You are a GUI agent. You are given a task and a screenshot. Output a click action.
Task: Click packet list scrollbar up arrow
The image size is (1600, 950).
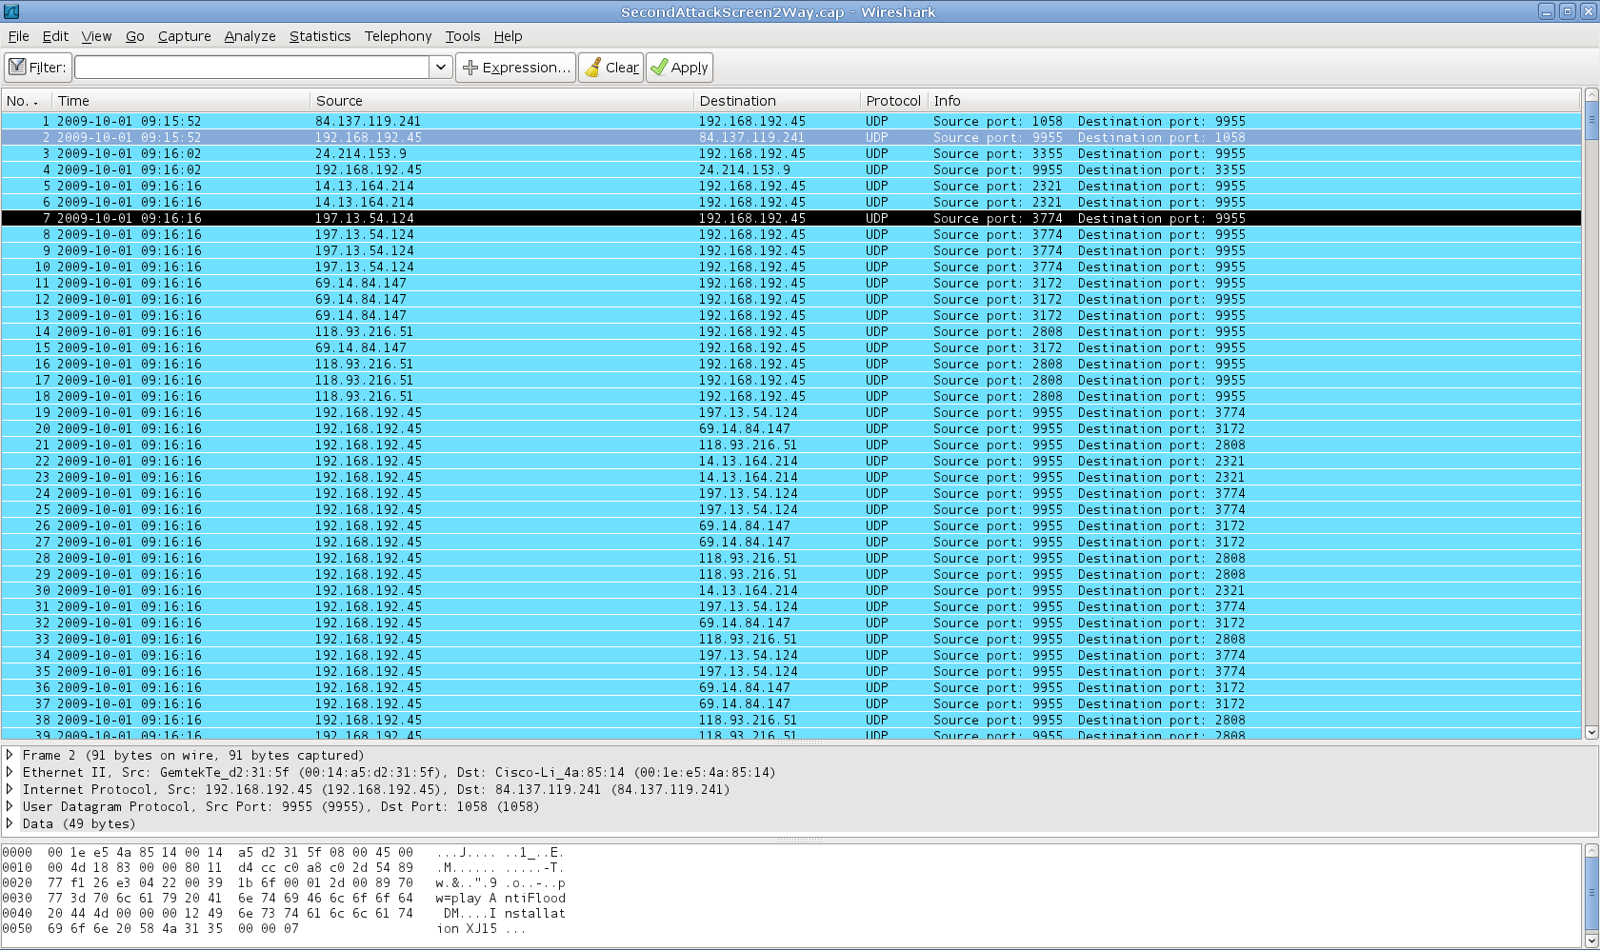(1590, 95)
